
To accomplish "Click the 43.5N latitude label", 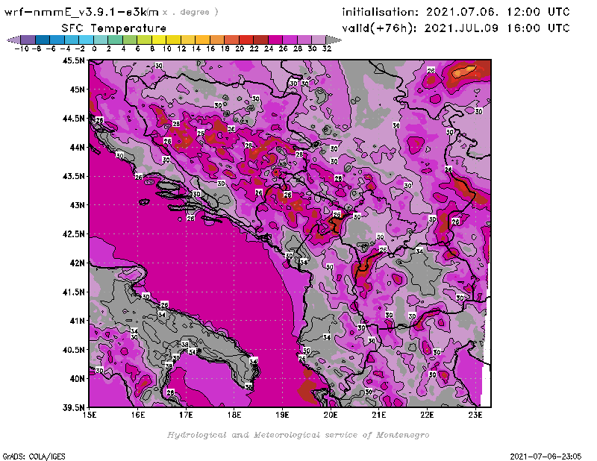I will pyautogui.click(x=73, y=176).
